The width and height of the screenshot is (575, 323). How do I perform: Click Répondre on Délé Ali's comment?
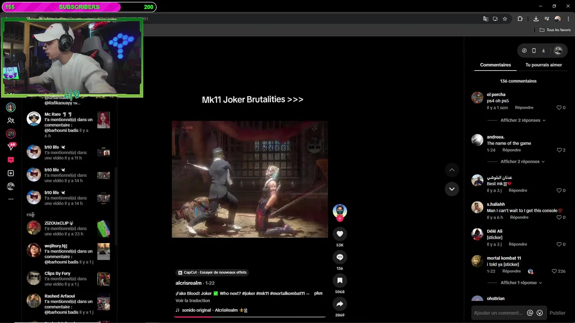pyautogui.click(x=518, y=244)
